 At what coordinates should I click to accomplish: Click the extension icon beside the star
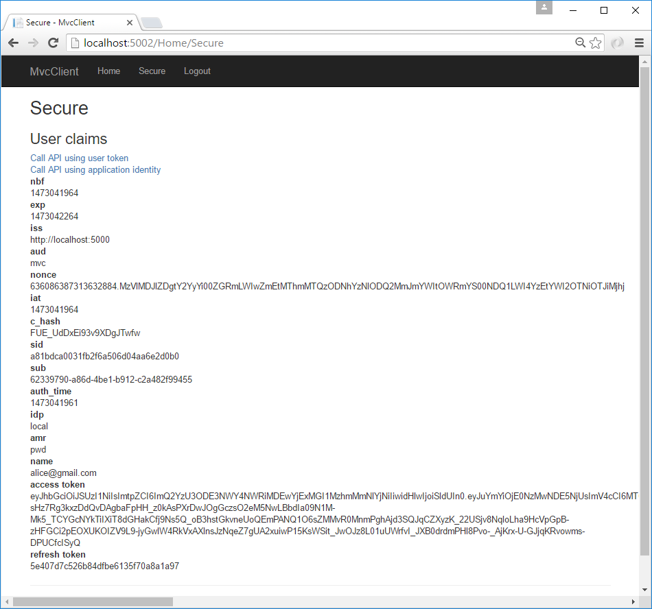(618, 43)
